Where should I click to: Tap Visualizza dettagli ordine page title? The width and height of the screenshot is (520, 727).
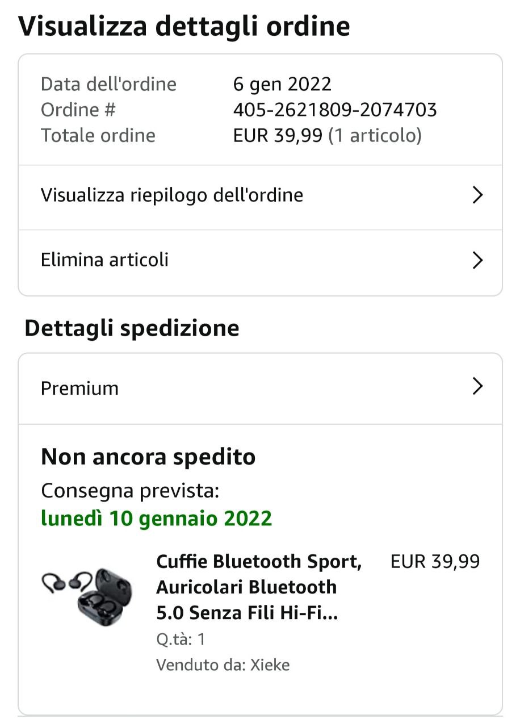pos(184,26)
